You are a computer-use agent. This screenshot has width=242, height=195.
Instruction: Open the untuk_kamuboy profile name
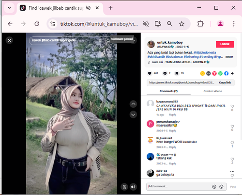point(170,42)
